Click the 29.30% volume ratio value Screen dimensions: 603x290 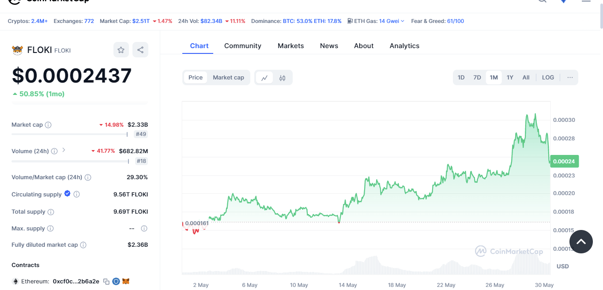137,177
